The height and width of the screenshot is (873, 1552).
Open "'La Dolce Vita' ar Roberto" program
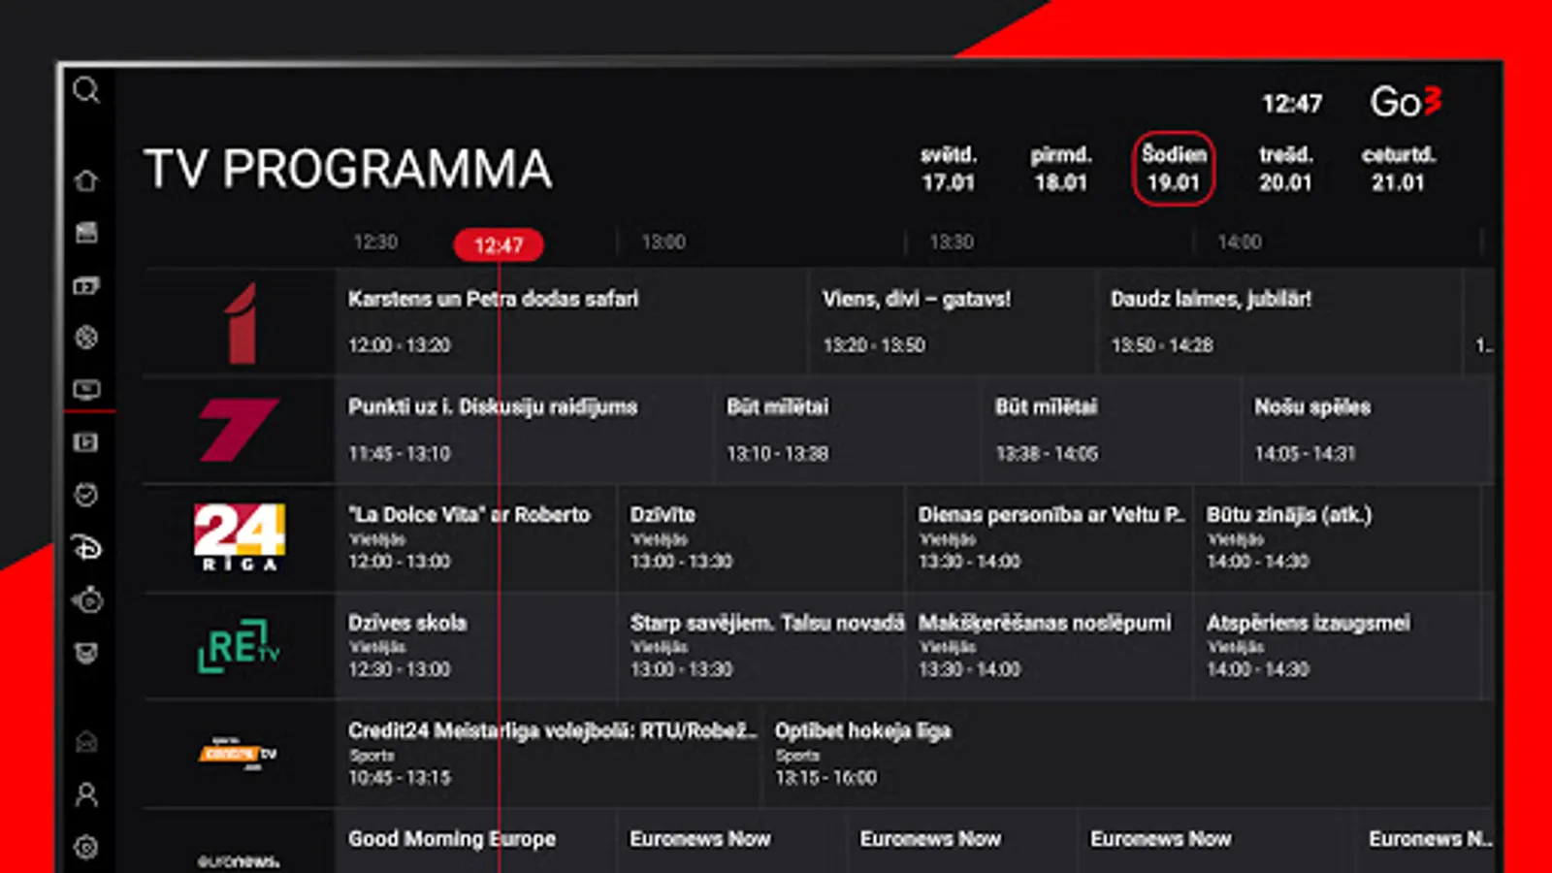[x=475, y=537]
